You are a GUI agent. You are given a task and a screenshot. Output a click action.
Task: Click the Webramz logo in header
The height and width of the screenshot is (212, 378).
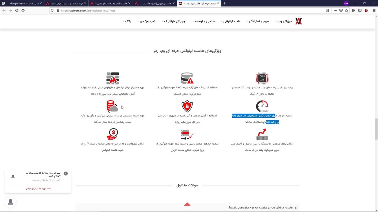coord(299,21)
